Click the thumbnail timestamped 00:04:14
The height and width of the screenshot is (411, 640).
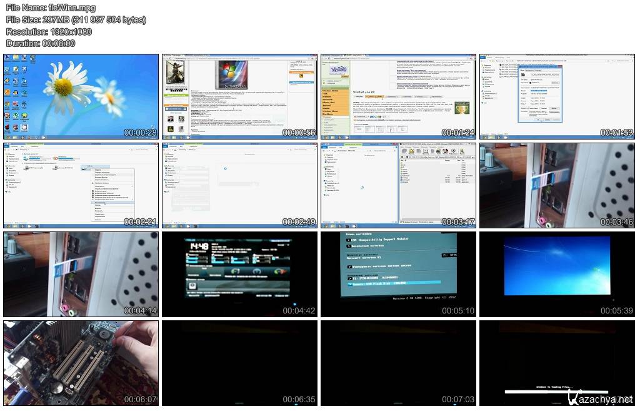click(81, 274)
